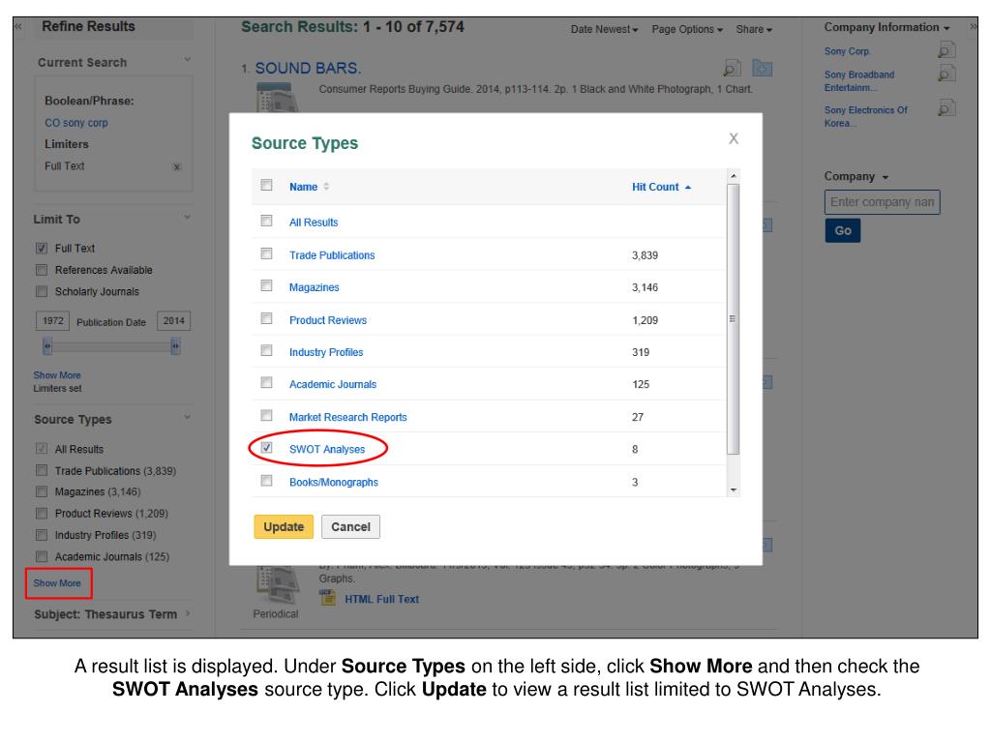991x743 pixels.
Task: Expand the Page Options dropdown
Action: (687, 30)
